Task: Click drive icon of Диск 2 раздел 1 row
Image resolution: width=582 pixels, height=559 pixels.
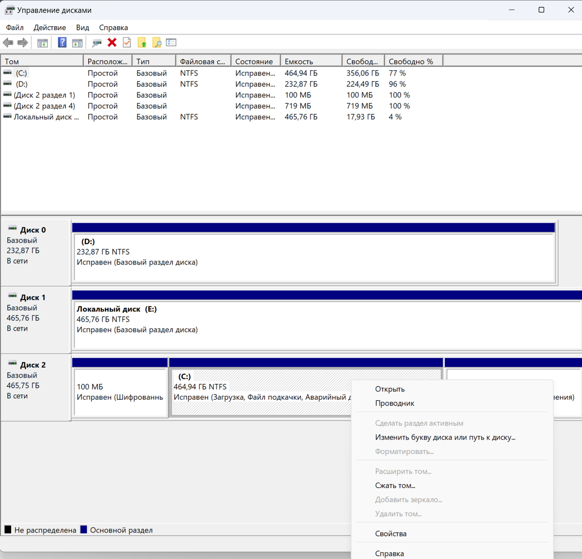Action: coord(7,95)
